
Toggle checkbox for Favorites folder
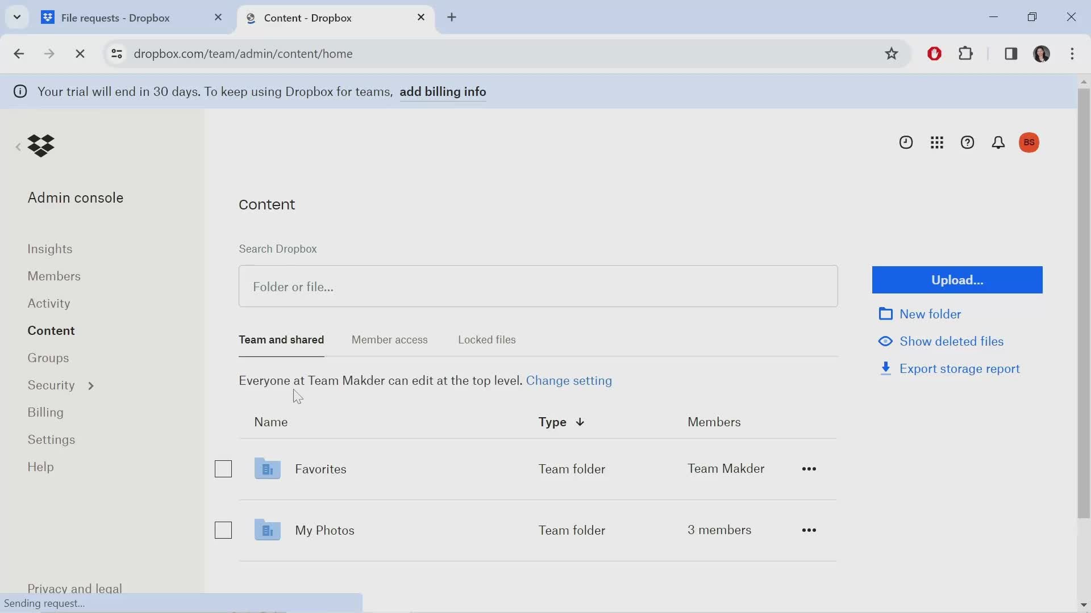[223, 468]
